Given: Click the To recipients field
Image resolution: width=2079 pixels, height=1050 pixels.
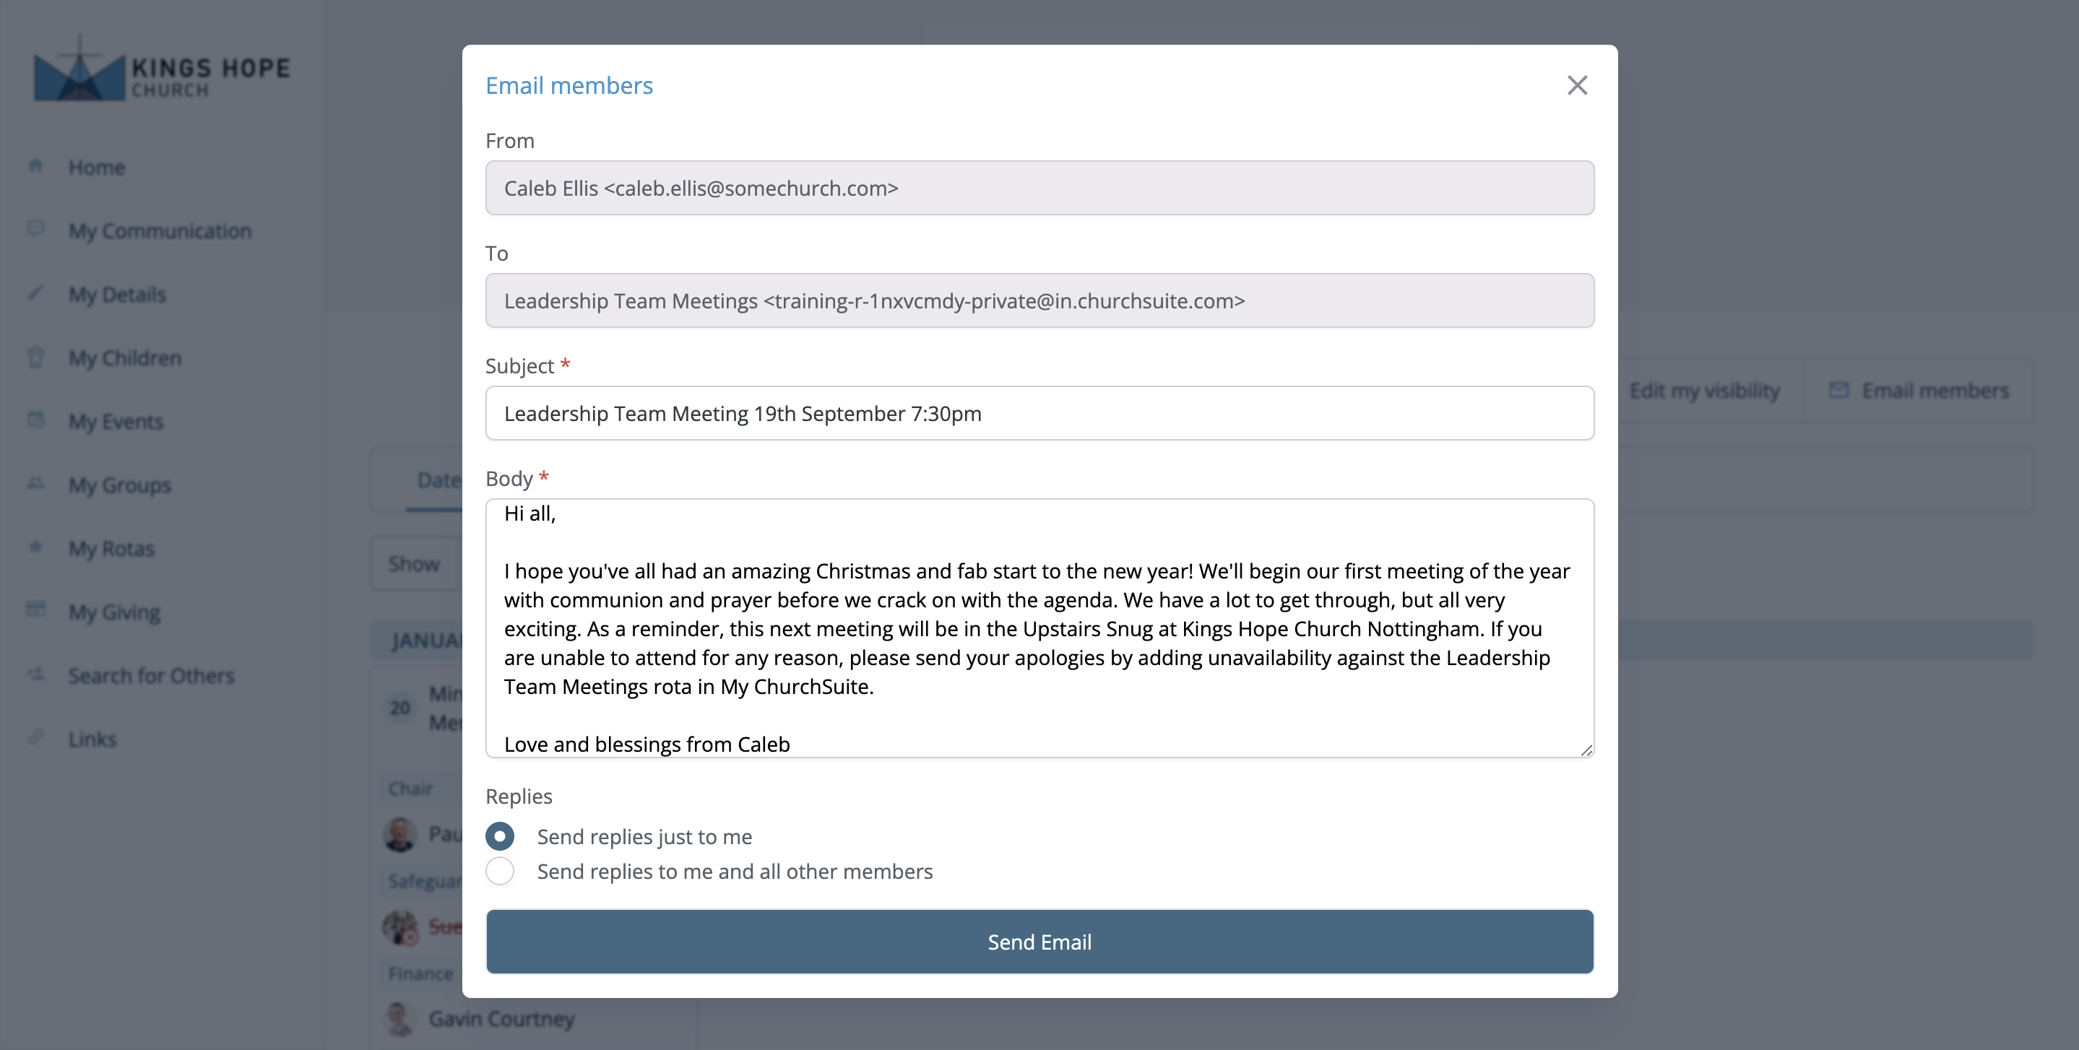Looking at the screenshot, I should (x=1039, y=301).
